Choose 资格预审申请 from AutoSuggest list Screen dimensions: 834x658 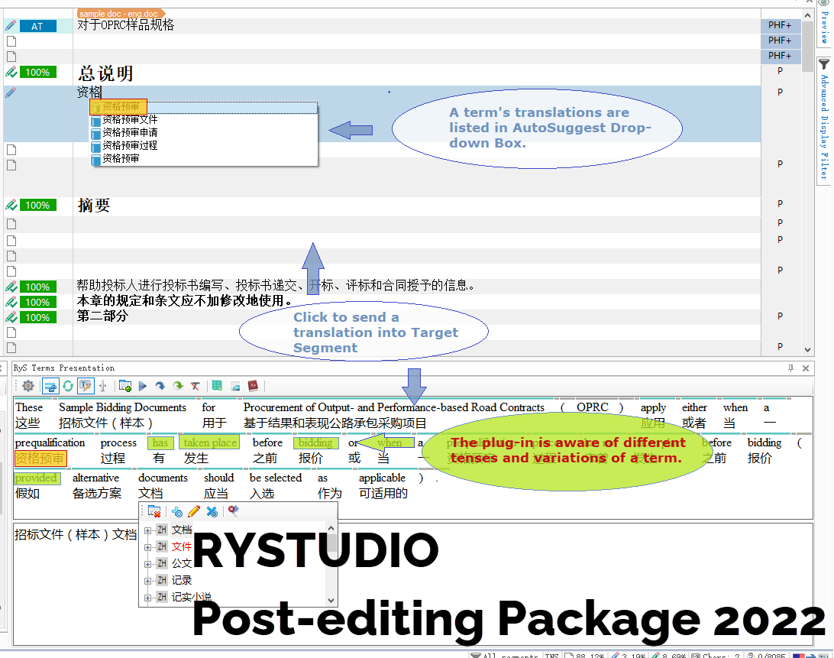tap(130, 132)
